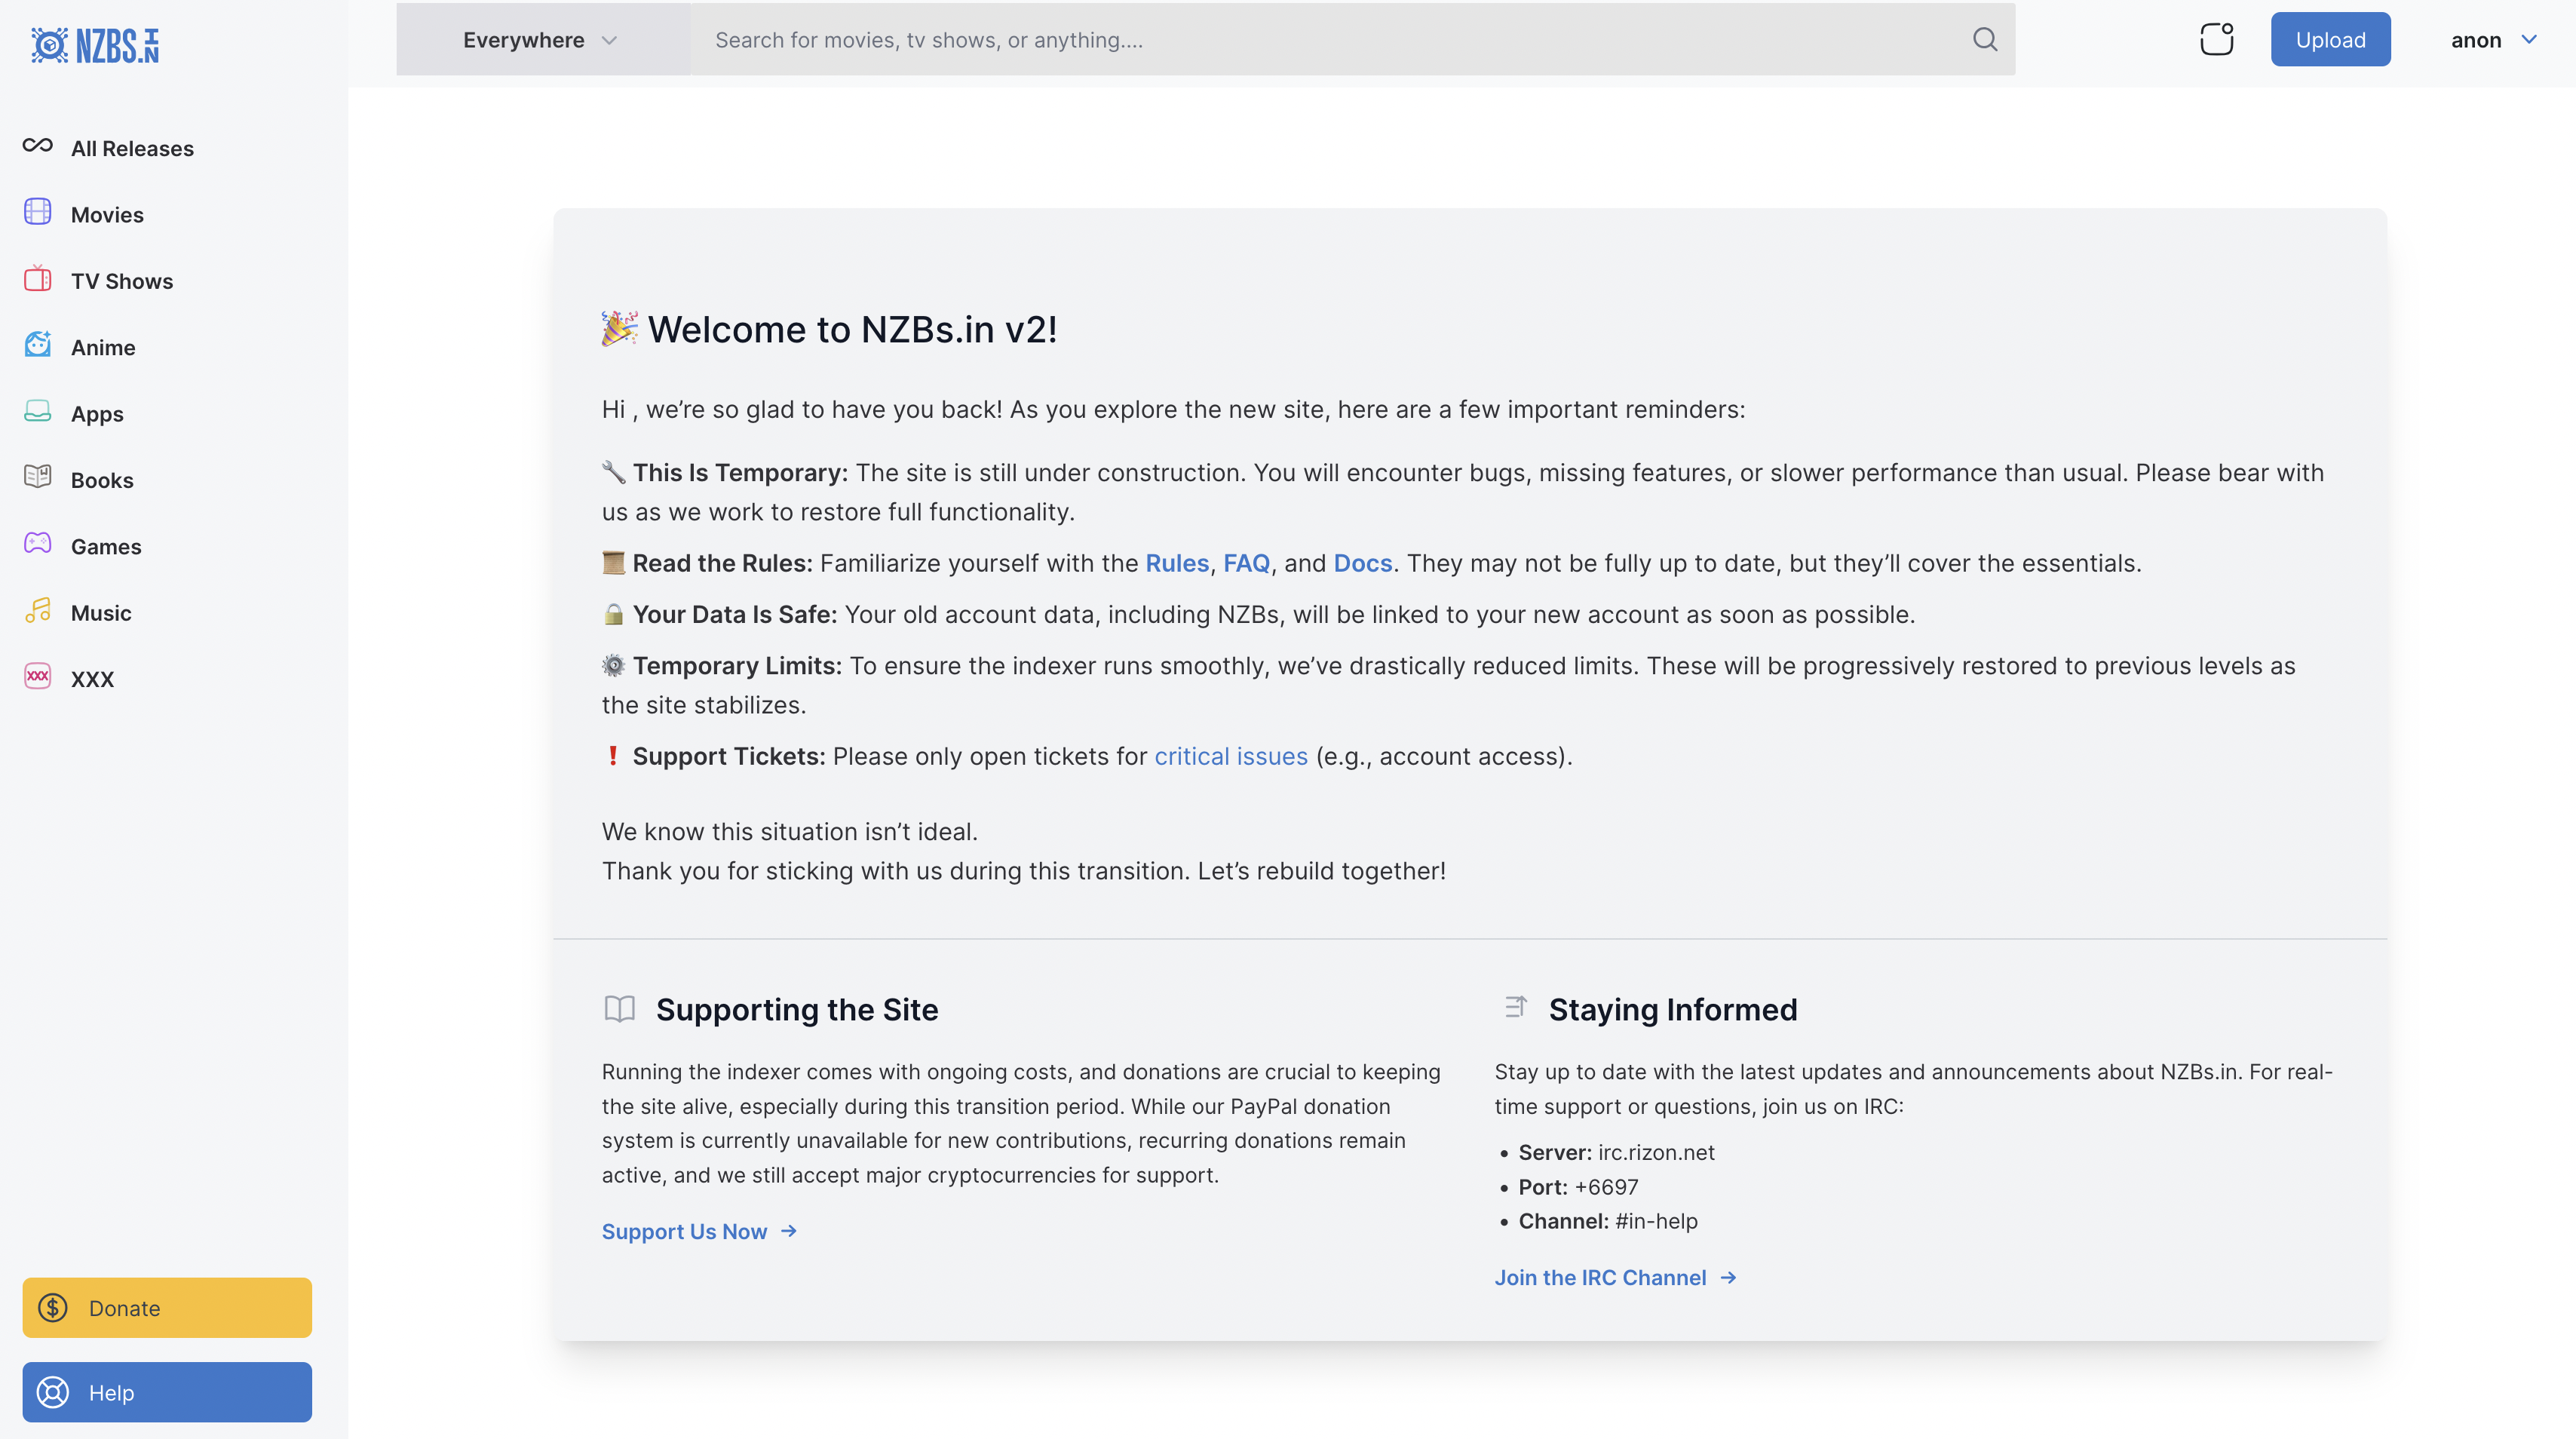Click the Apps laptop icon
Viewport: 2576px width, 1439px height.
click(38, 411)
